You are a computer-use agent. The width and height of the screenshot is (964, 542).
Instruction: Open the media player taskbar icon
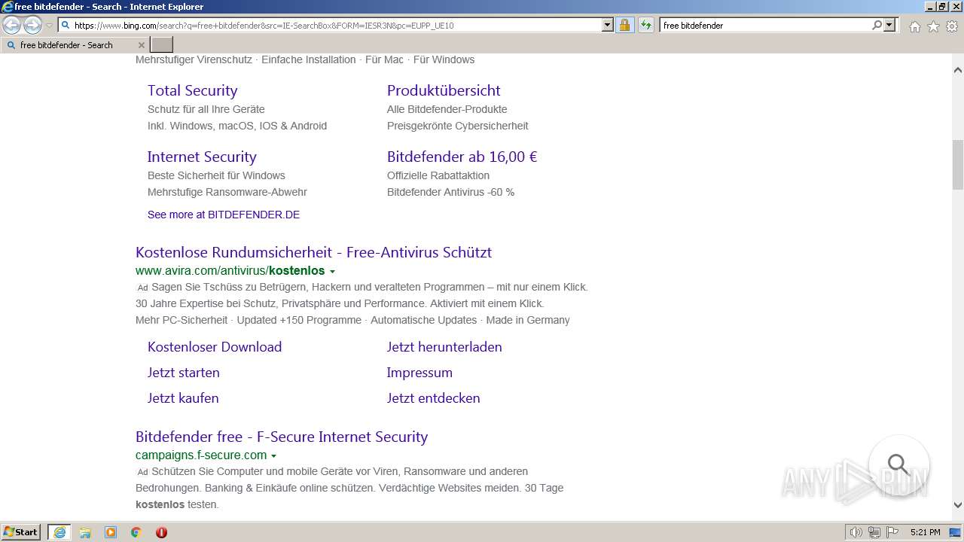111,532
